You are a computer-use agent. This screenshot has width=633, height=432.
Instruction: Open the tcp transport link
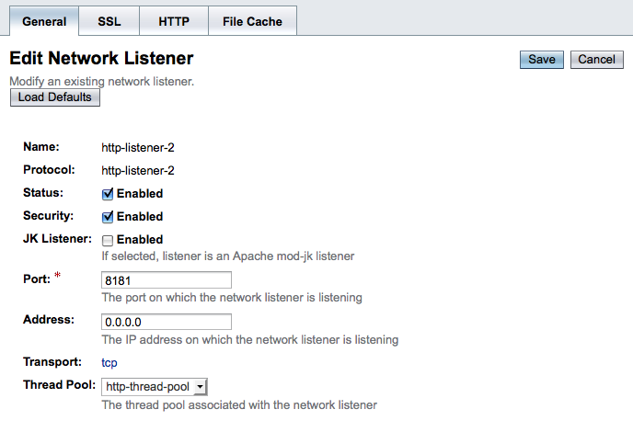tap(109, 363)
